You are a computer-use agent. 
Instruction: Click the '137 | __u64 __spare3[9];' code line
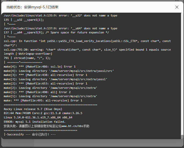coord(56,32)
